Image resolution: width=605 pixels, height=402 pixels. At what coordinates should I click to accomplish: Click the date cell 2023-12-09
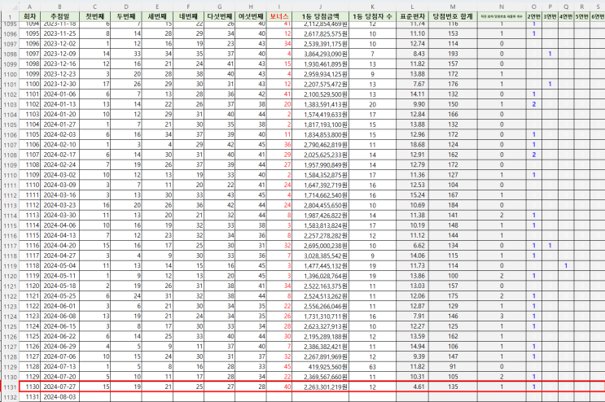[x=59, y=54]
